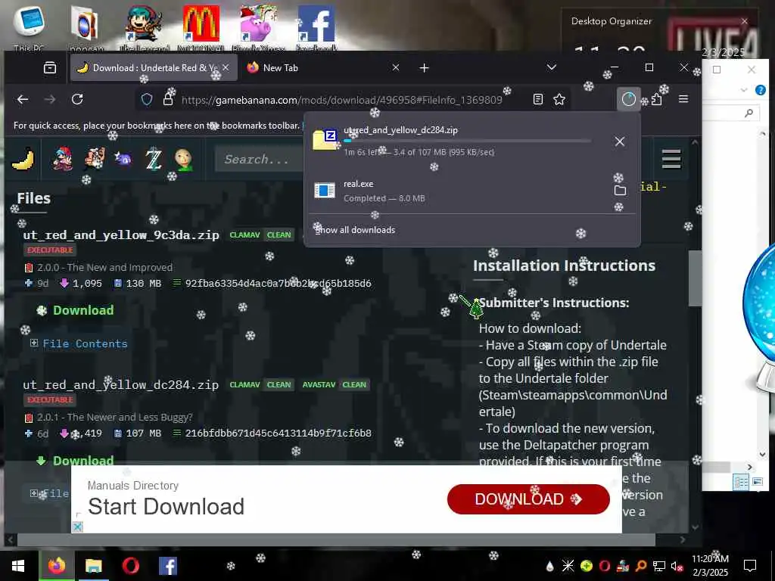Open the extensions puzzle icon
Viewport: 775px width, 581px height.
656,99
